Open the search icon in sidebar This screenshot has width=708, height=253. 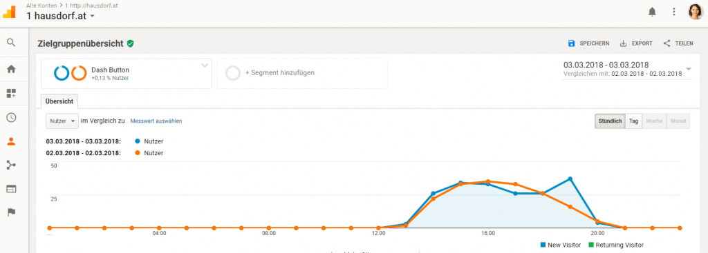tap(11, 43)
